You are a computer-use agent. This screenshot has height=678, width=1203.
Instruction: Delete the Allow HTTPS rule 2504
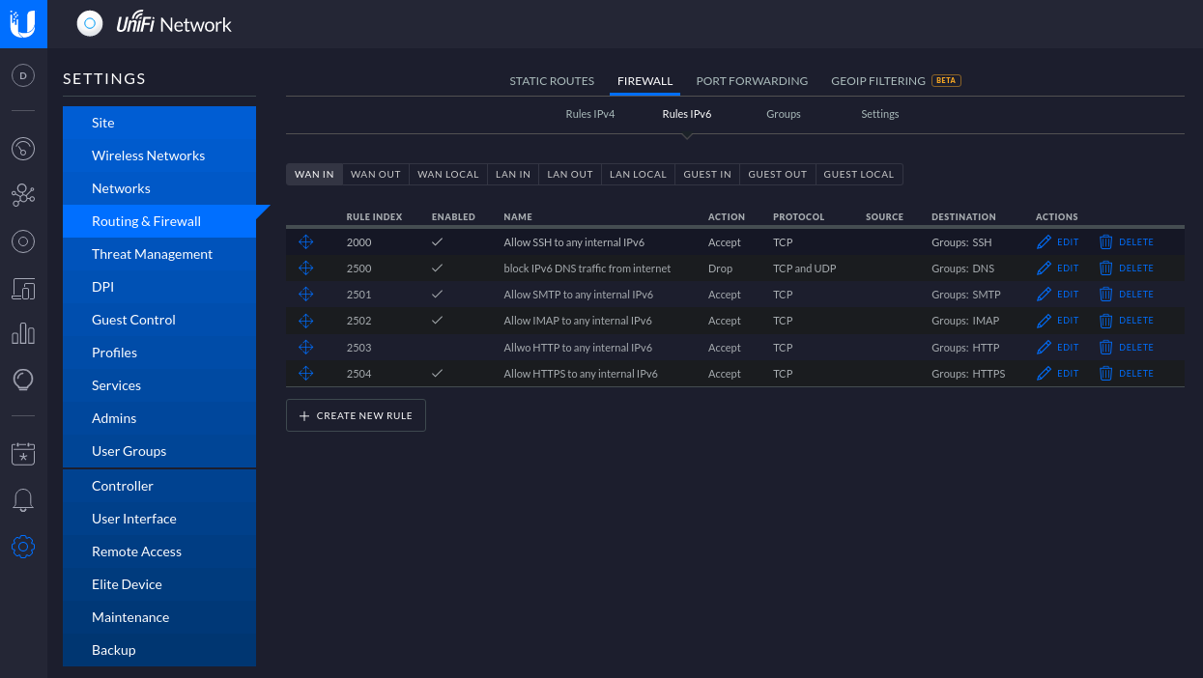click(x=1126, y=373)
